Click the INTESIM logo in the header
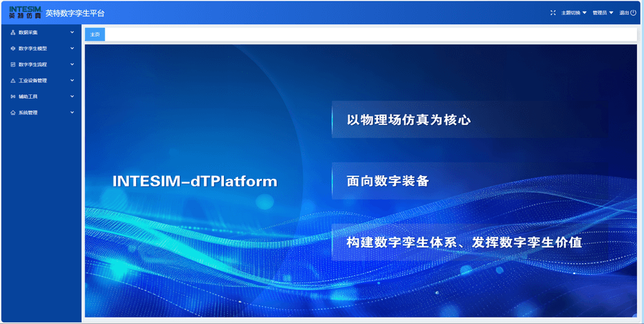This screenshot has width=644, height=324. click(x=25, y=13)
